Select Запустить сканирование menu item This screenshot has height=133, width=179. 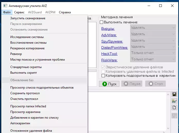coord(44,18)
